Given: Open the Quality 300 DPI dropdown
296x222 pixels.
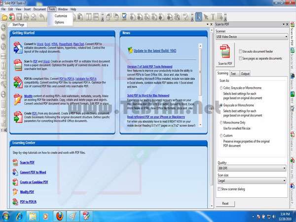Looking at the screenshot, I should [x=252, y=168].
